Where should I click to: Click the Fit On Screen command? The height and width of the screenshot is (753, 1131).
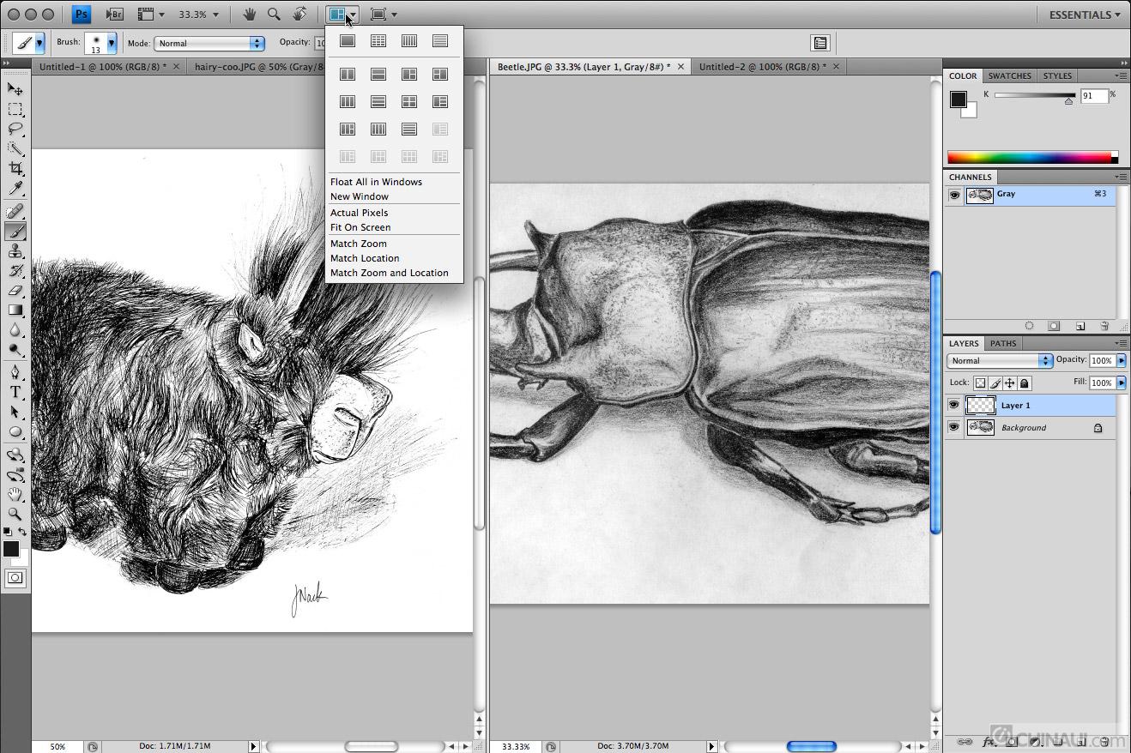pyautogui.click(x=359, y=227)
